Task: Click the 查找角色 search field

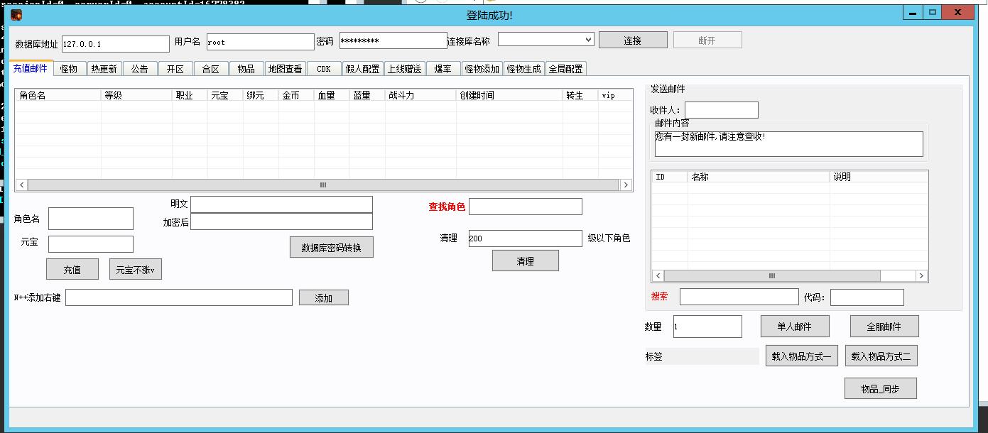Action: pyautogui.click(x=525, y=207)
